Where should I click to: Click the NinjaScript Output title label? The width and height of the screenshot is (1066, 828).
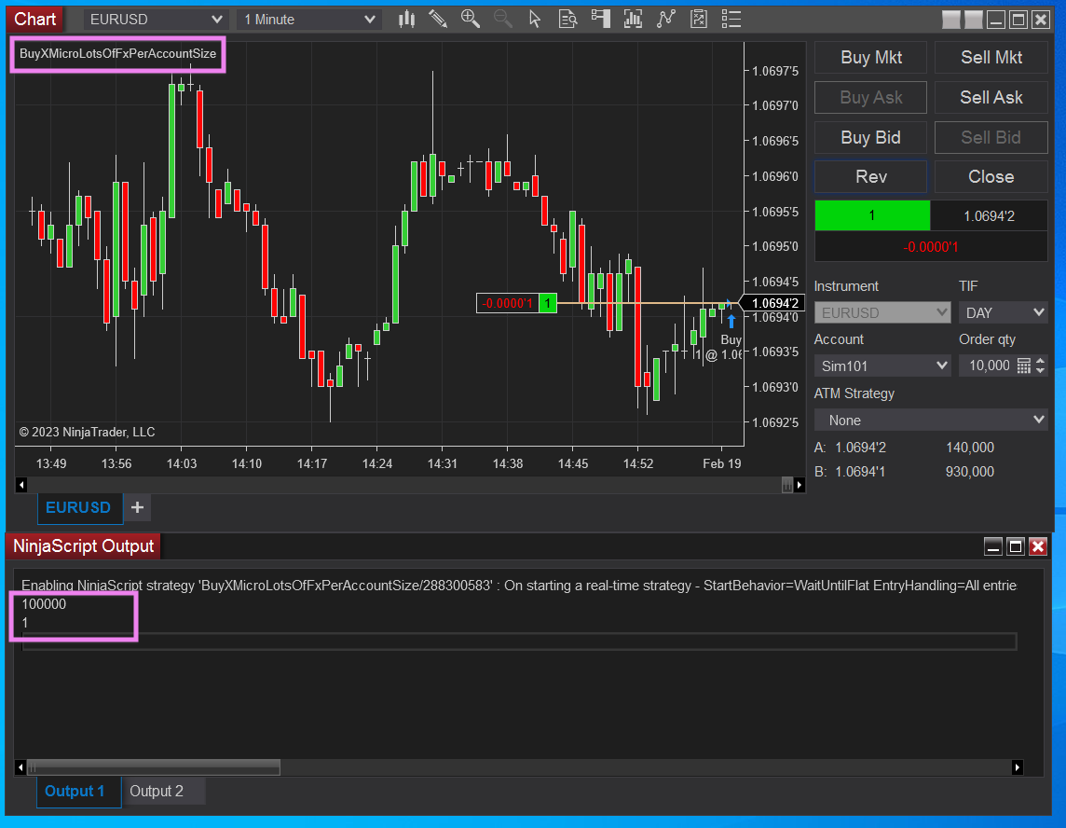click(x=84, y=546)
